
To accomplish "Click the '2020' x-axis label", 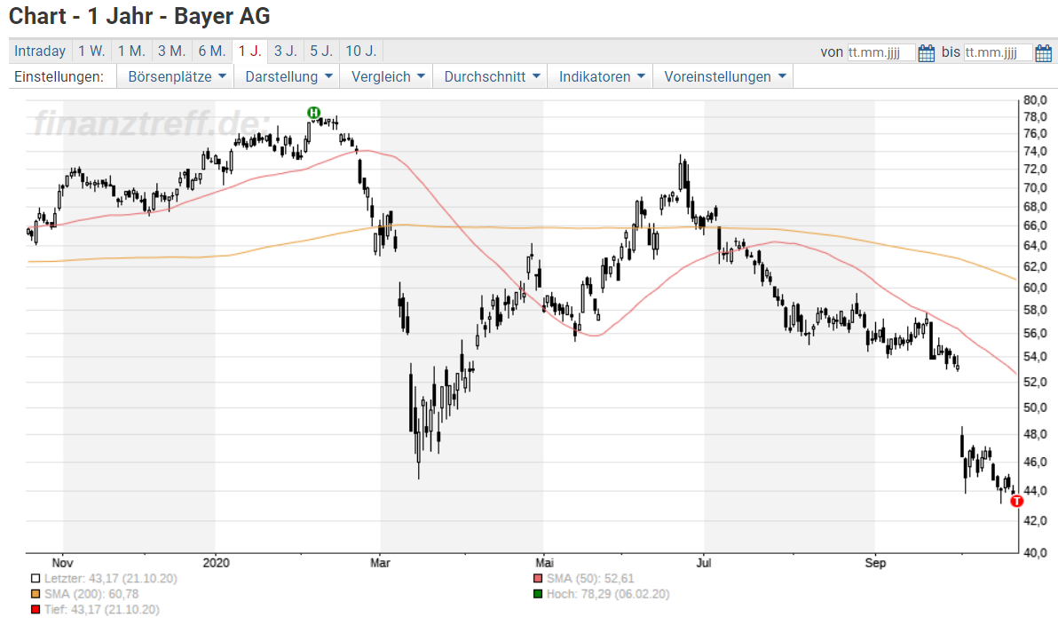I will click(216, 563).
